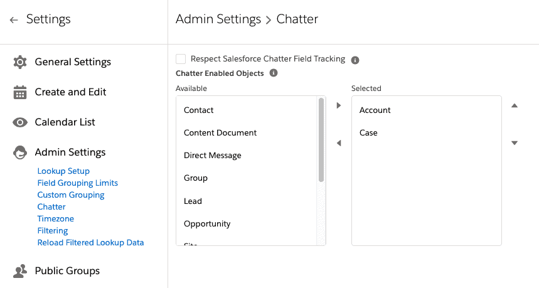
Task: Open Create and Edit section
Action: click(70, 92)
